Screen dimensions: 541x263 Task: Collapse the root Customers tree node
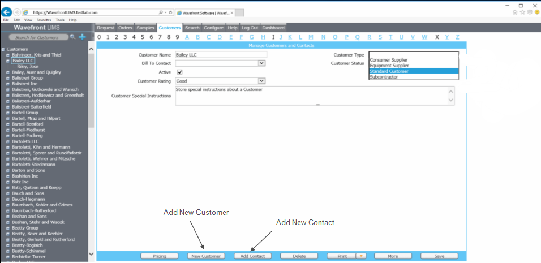pos(3,49)
